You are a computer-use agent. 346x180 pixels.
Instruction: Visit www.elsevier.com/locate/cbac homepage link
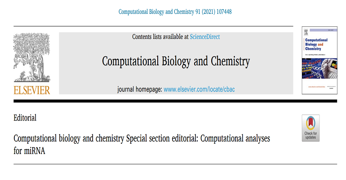pos(199,90)
